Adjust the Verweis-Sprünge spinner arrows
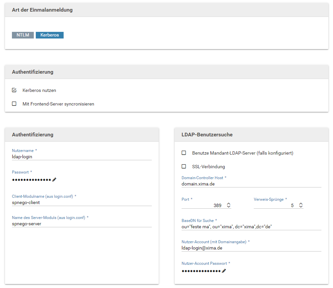333x288 pixels. click(301, 205)
